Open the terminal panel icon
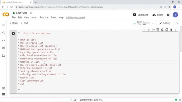This screenshot has height=102, width=182. (x=3, y=94)
